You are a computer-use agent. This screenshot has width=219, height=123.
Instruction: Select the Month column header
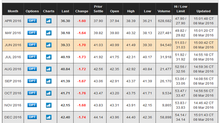(13, 11)
